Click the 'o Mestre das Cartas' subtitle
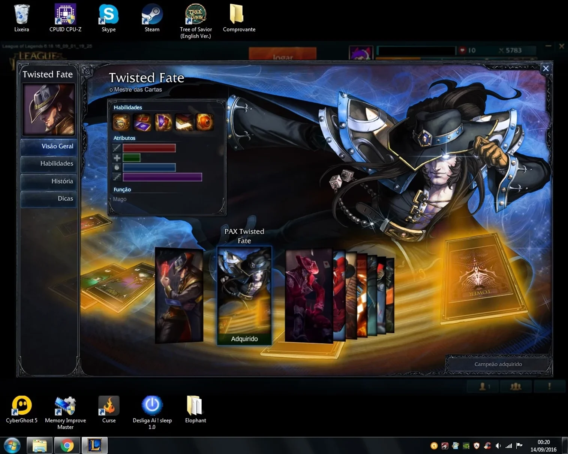Viewport: 568px width, 454px height. click(x=136, y=90)
